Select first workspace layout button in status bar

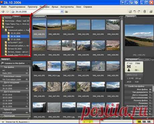click(x=139, y=122)
